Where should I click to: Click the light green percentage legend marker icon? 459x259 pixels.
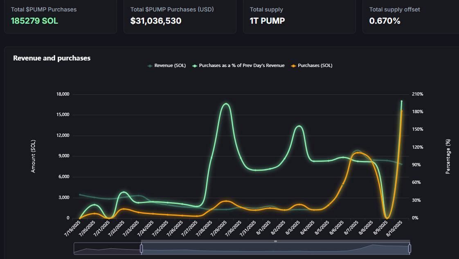pos(195,65)
